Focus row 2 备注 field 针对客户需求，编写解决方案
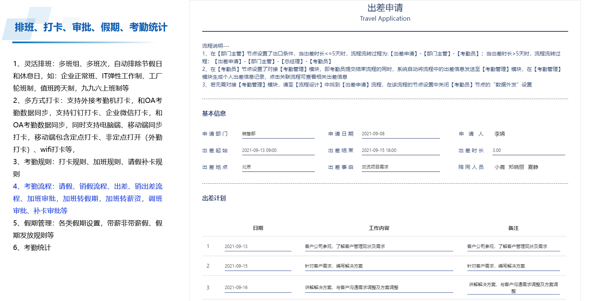Viewport: 609px width, 301px height. 514,266
